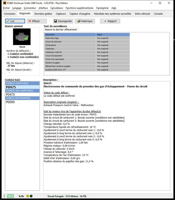Select permanent code P0000
175x200 pixels.
point(22,102)
